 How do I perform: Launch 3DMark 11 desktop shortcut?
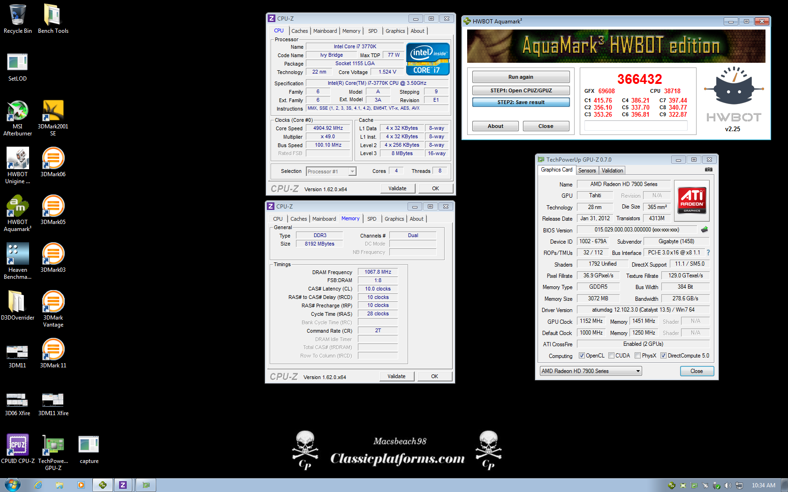click(x=53, y=353)
